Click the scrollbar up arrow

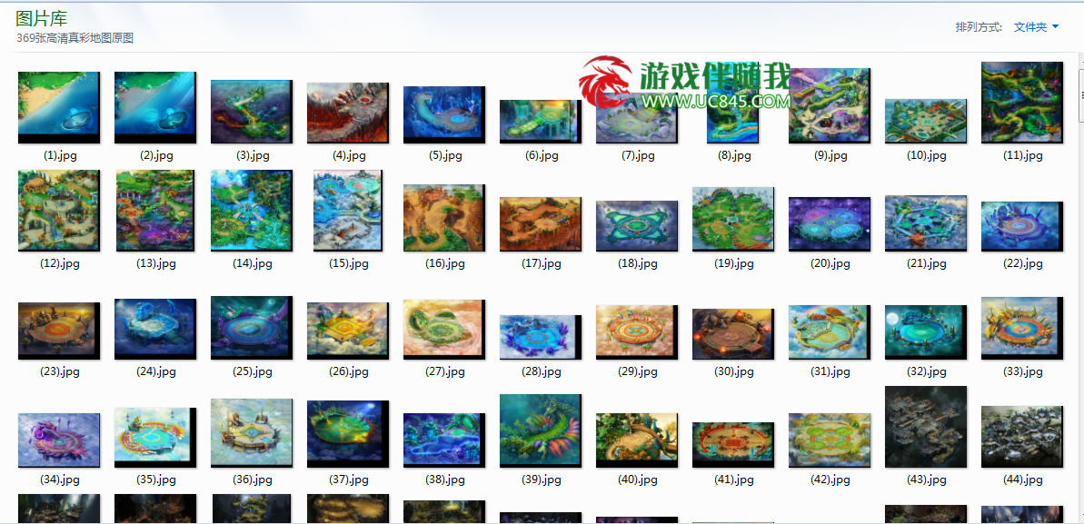click(x=1079, y=61)
